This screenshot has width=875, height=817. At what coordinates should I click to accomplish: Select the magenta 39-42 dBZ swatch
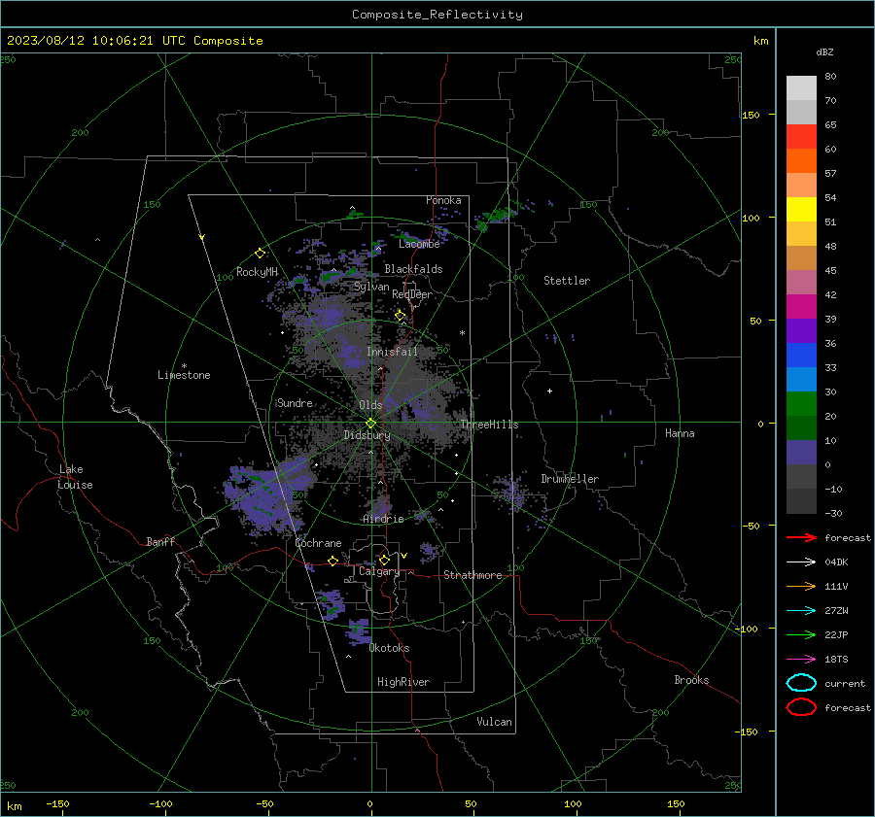[x=801, y=306]
